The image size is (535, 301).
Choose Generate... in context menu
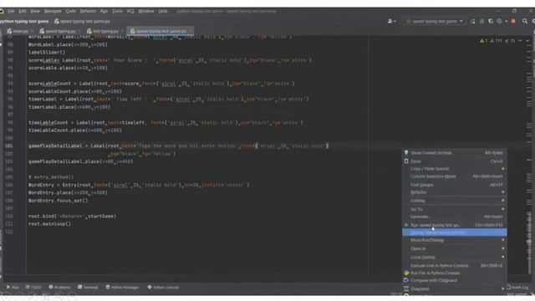(x=455, y=217)
